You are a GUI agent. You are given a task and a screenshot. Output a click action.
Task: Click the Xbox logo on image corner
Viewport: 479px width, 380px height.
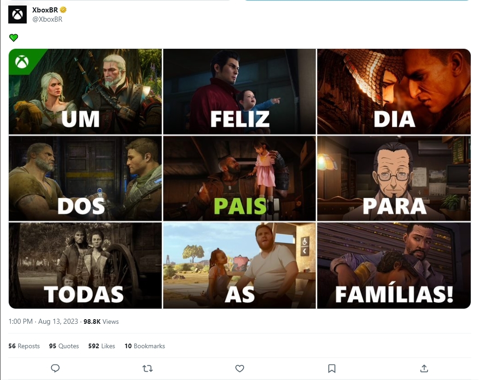click(22, 62)
